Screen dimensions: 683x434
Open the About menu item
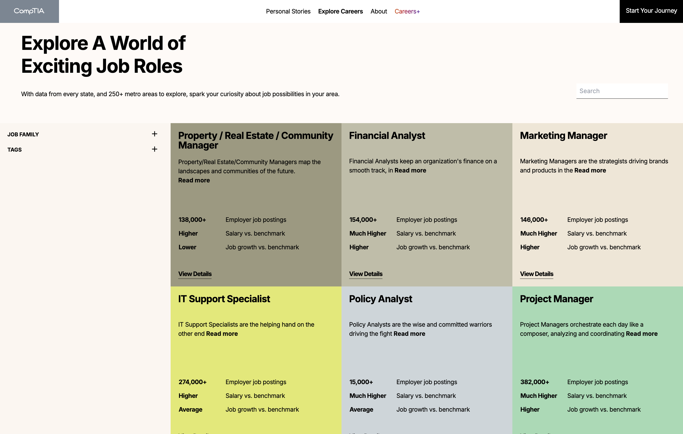[x=378, y=11]
